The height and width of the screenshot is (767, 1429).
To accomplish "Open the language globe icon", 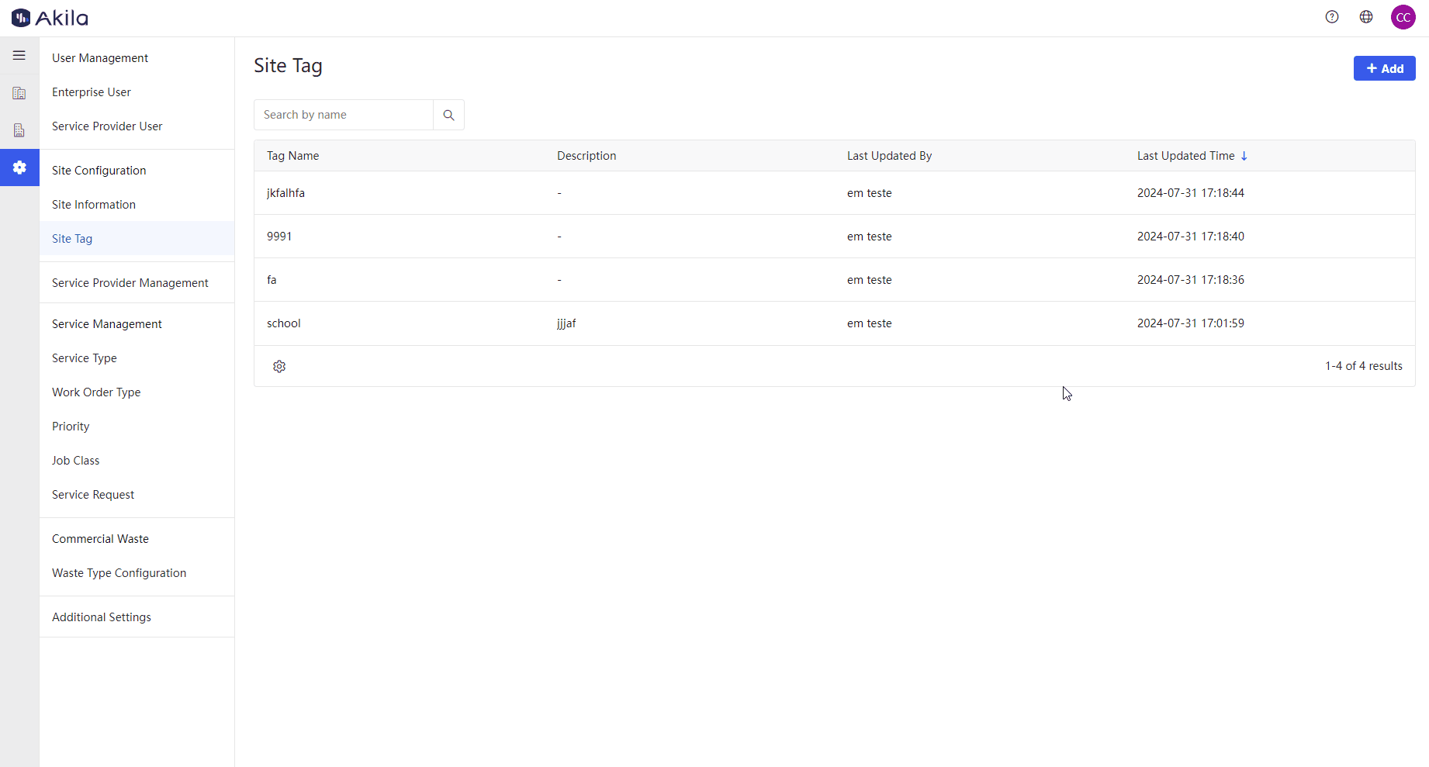I will 1366,17.
